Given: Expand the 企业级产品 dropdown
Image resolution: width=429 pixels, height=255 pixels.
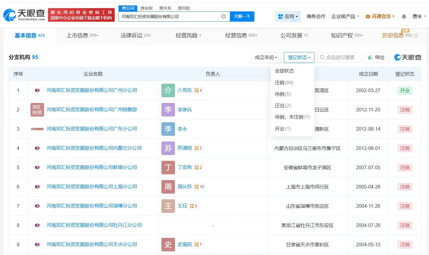Looking at the screenshot, I should pos(345,17).
